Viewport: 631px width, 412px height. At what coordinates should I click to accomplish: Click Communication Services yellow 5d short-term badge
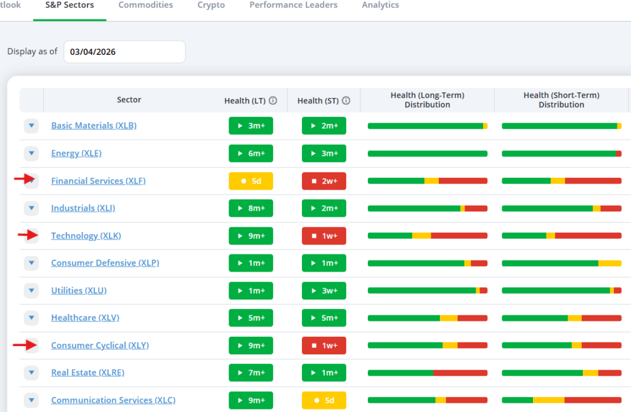click(x=324, y=400)
